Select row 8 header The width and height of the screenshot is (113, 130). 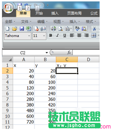pyautogui.click(x=7, y=105)
